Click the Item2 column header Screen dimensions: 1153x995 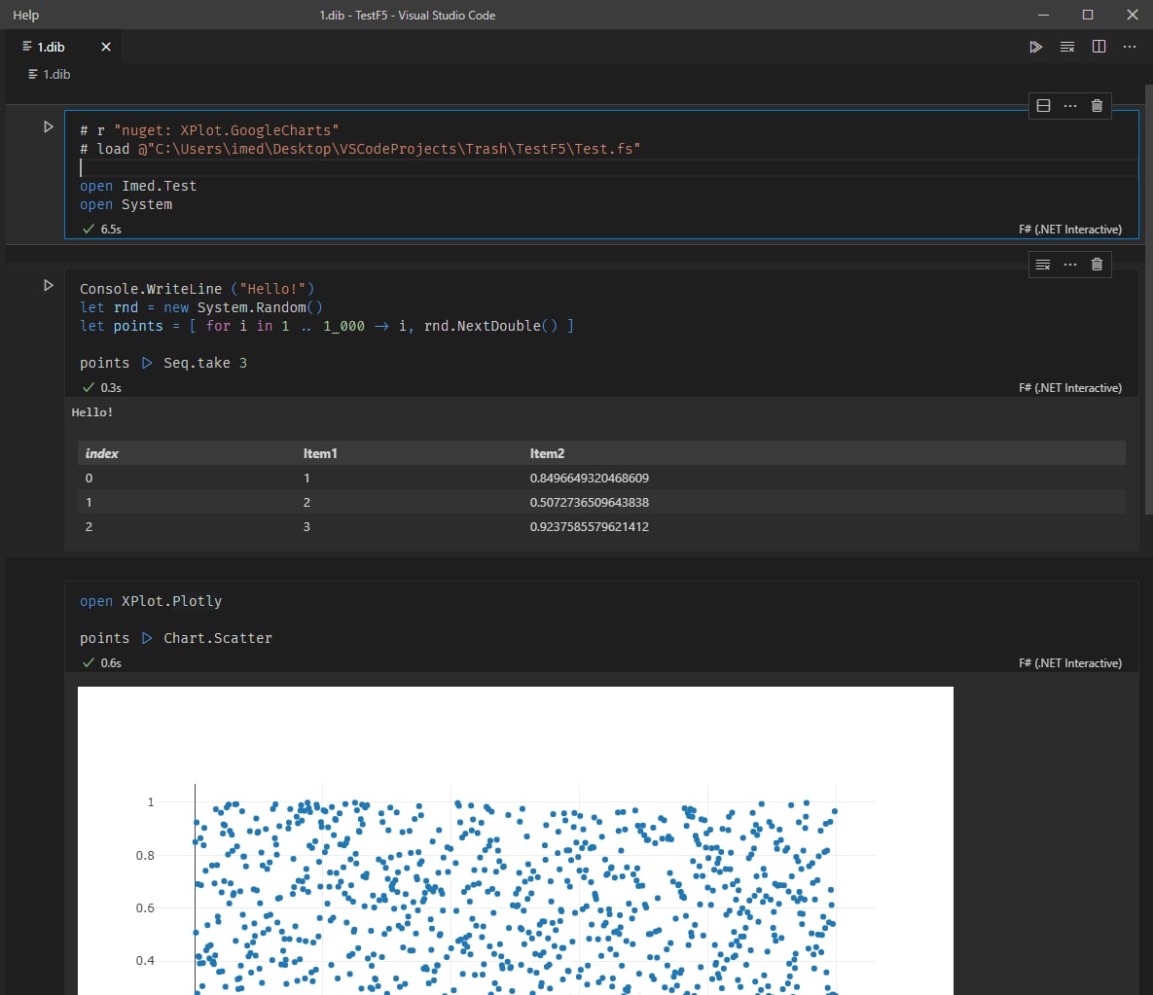point(547,453)
